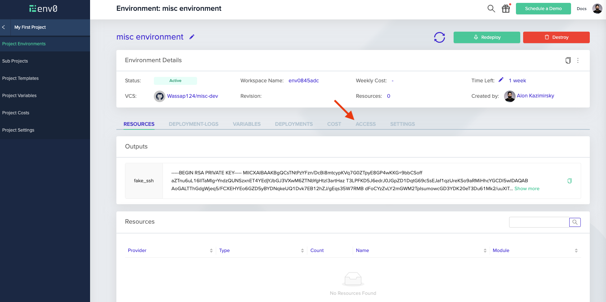Viewport: 606px width, 302px height.
Task: Copy the fake_ssh output value
Action: point(570,181)
